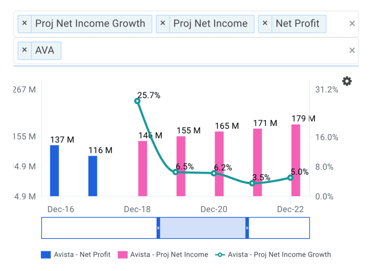The image size is (378, 271).
Task: Click the 5.0% growth data point
Action: point(291,178)
